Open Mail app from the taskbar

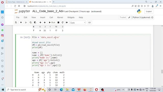pos(73,90)
